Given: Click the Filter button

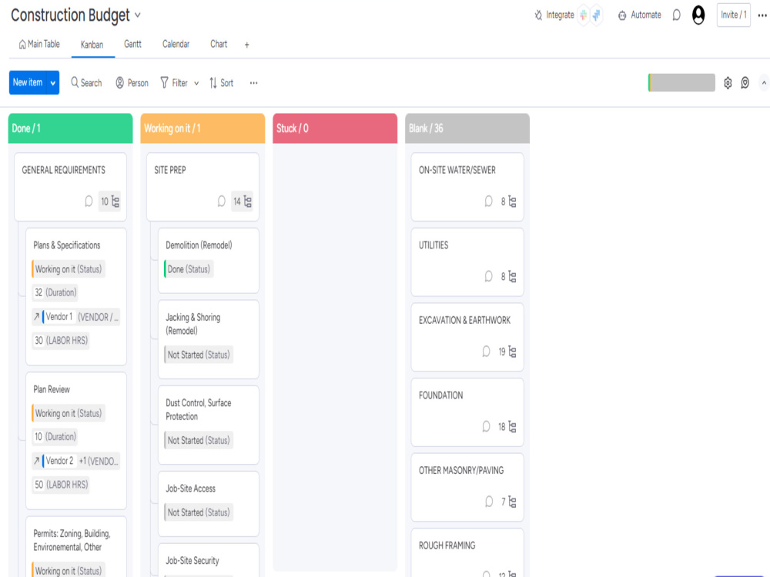Looking at the screenshot, I should (x=174, y=83).
